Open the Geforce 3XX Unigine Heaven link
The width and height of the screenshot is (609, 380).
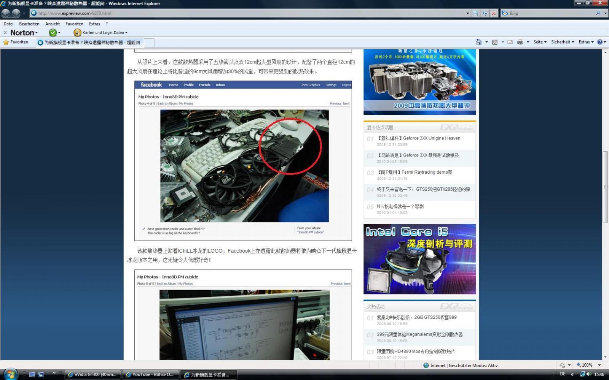tap(419, 138)
